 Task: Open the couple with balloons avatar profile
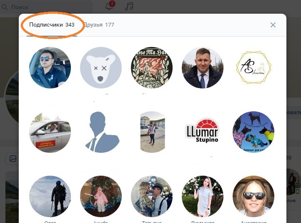(x=152, y=196)
